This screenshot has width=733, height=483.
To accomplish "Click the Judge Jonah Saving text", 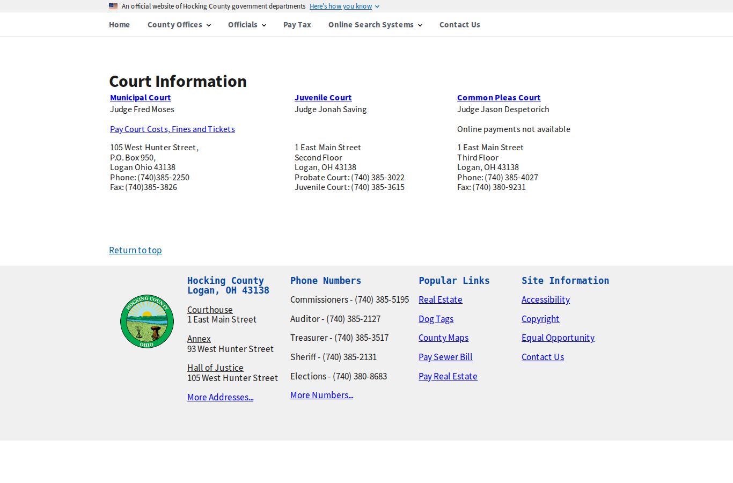I will [331, 109].
